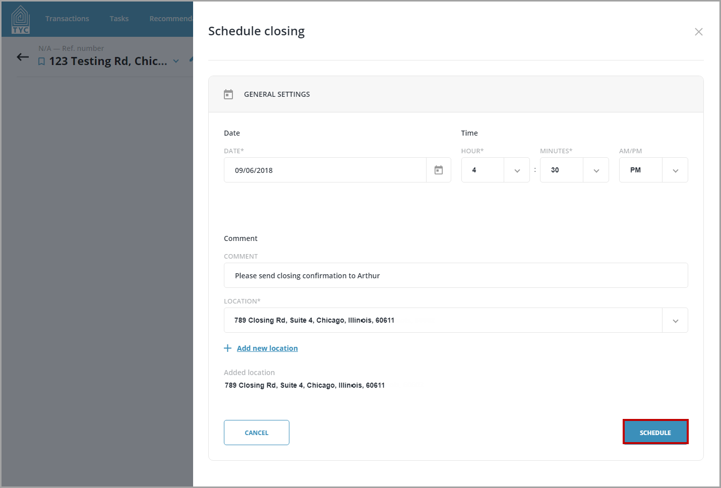
Task: Open the Tasks menu item
Action: pyautogui.click(x=119, y=18)
